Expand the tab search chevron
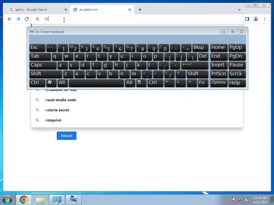This screenshot has height=205, width=274. [x=239, y=10]
